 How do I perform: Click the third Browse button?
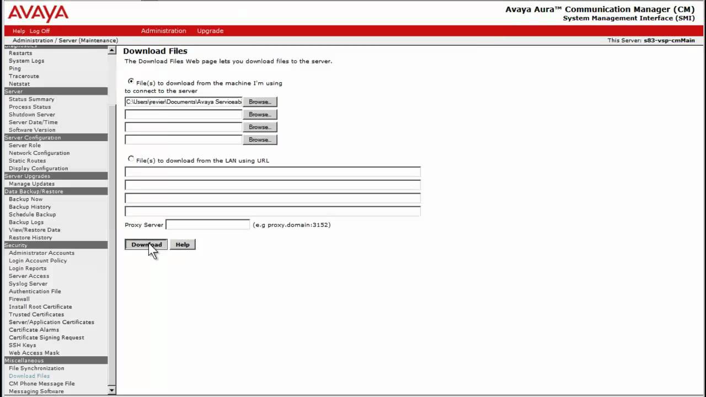[260, 127]
